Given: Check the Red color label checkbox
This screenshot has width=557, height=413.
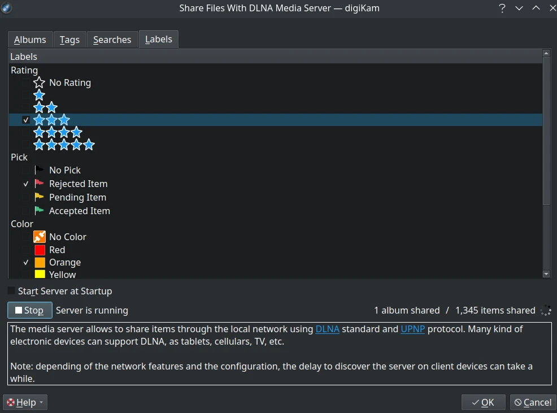Looking at the screenshot, I should 25,250.
